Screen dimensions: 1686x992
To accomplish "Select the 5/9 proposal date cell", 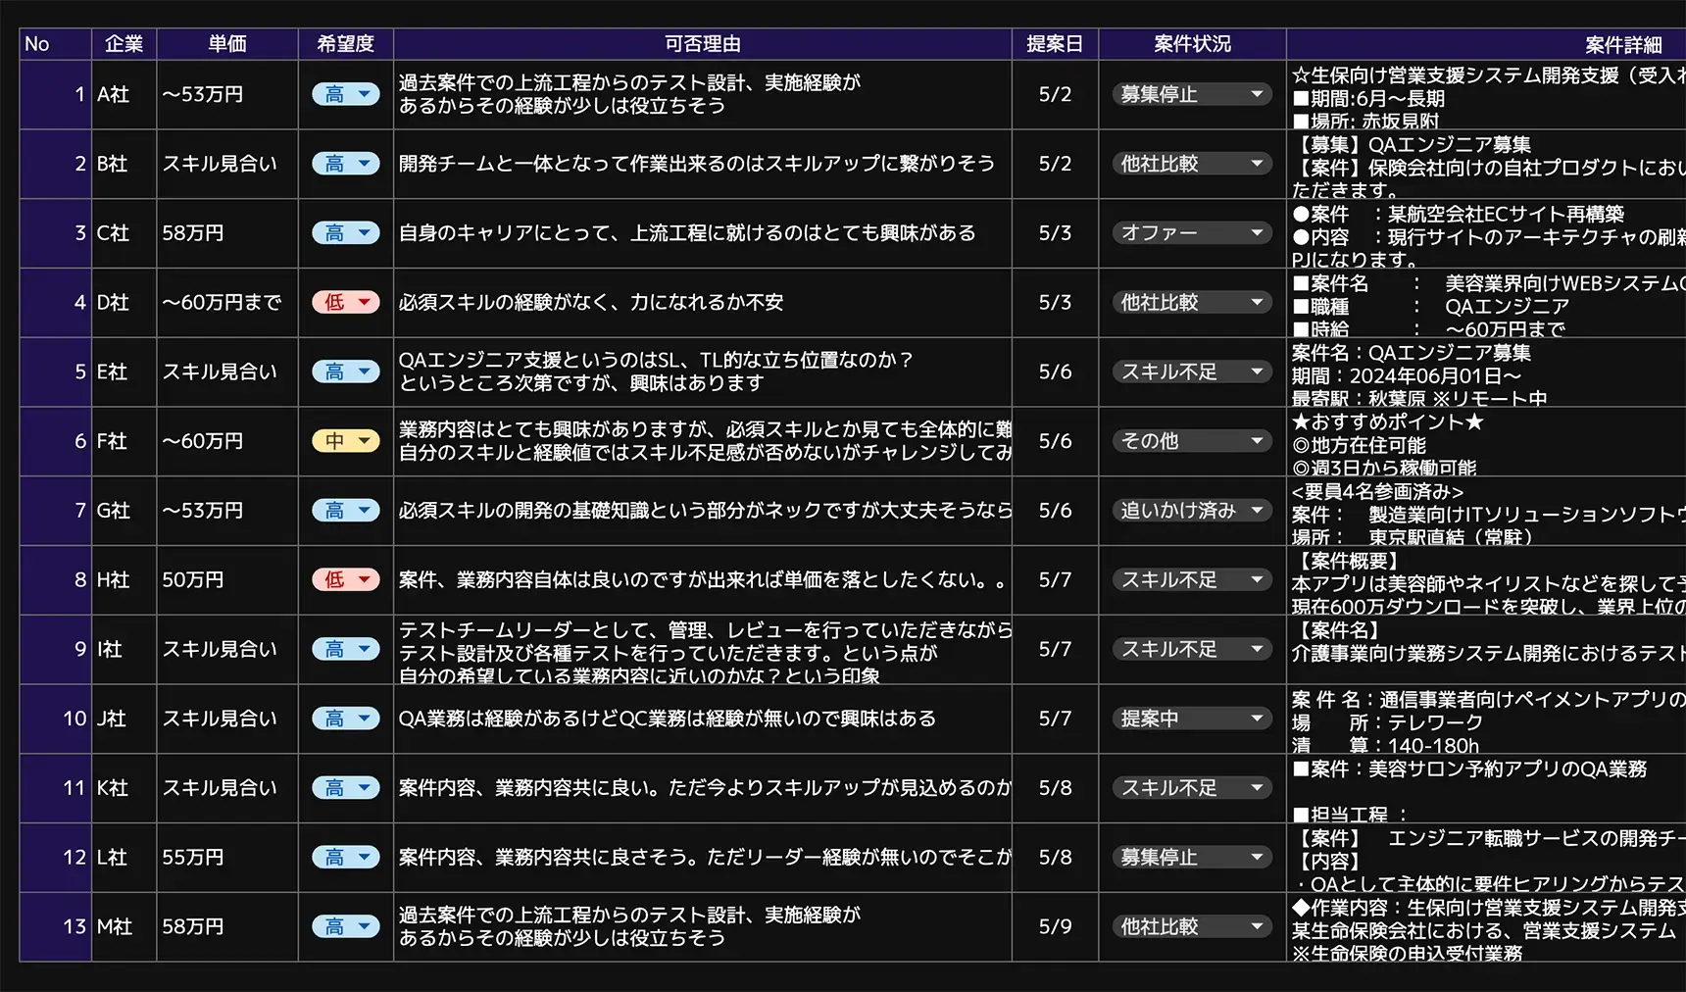I will click(x=1055, y=926).
